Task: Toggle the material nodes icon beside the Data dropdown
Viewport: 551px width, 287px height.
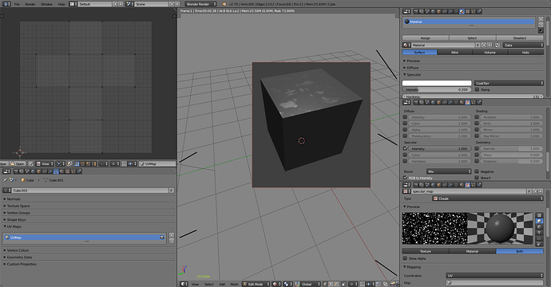Action: tap(497, 45)
